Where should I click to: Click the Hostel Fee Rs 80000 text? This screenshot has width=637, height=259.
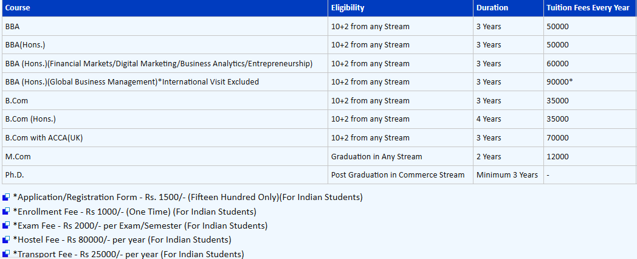tap(122, 240)
